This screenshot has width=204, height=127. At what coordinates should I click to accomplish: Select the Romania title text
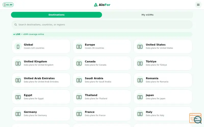[152, 78]
